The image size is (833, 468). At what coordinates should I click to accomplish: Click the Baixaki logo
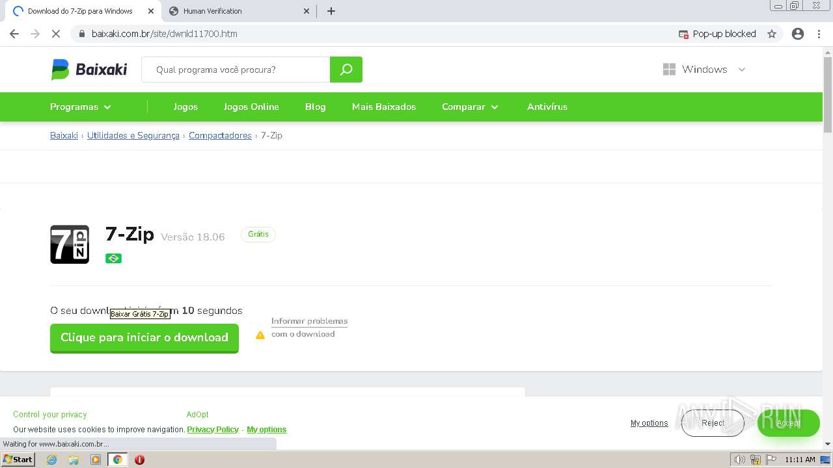pos(89,70)
